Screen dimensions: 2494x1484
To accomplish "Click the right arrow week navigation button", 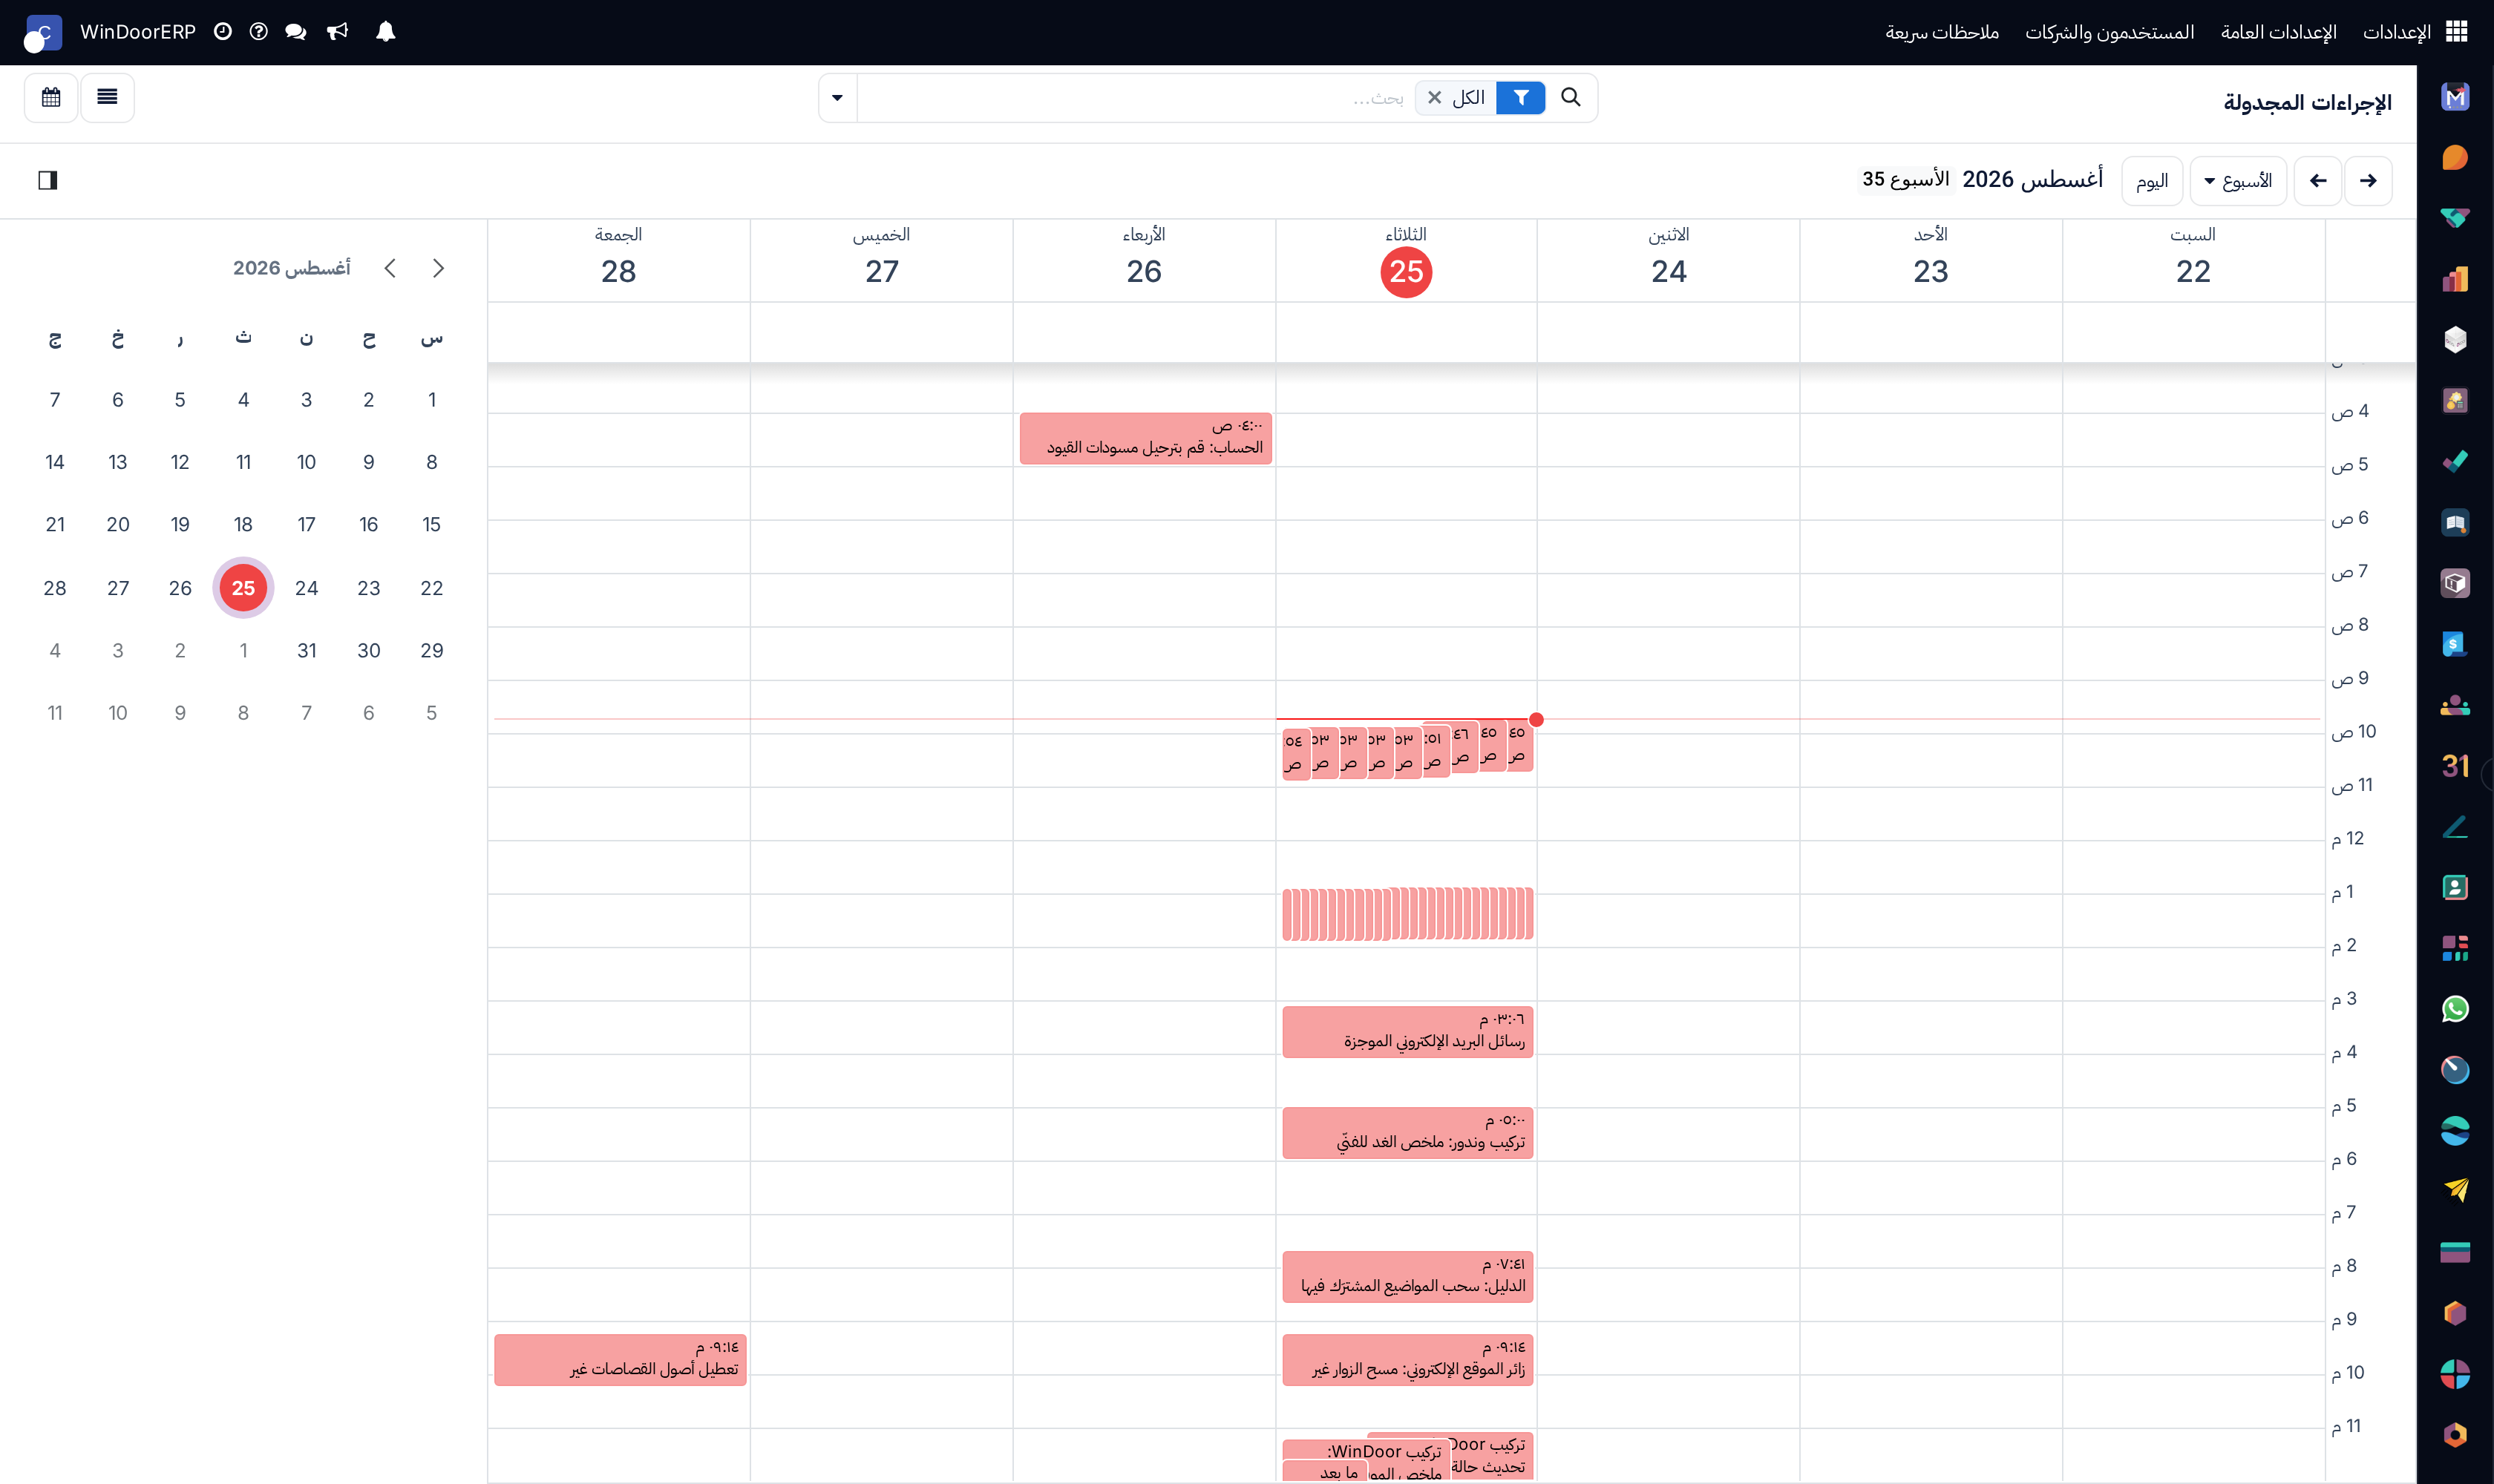I will 2368,181.
